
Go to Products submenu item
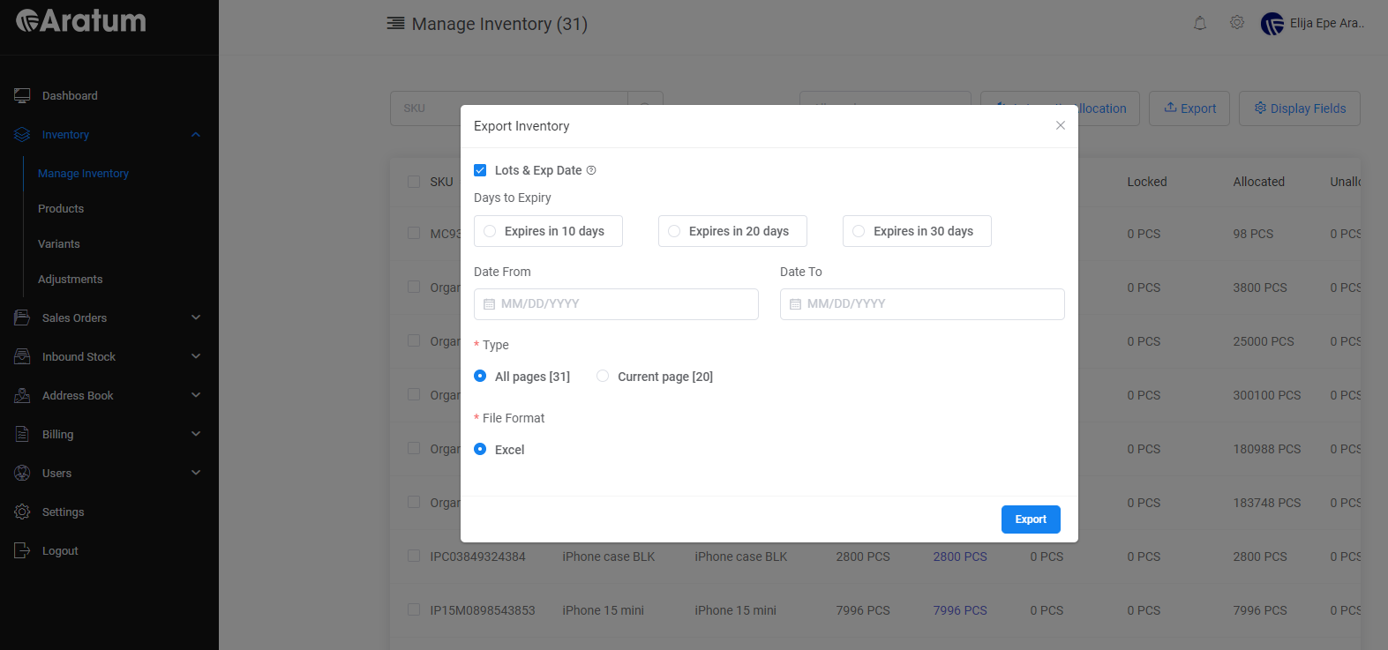(61, 209)
